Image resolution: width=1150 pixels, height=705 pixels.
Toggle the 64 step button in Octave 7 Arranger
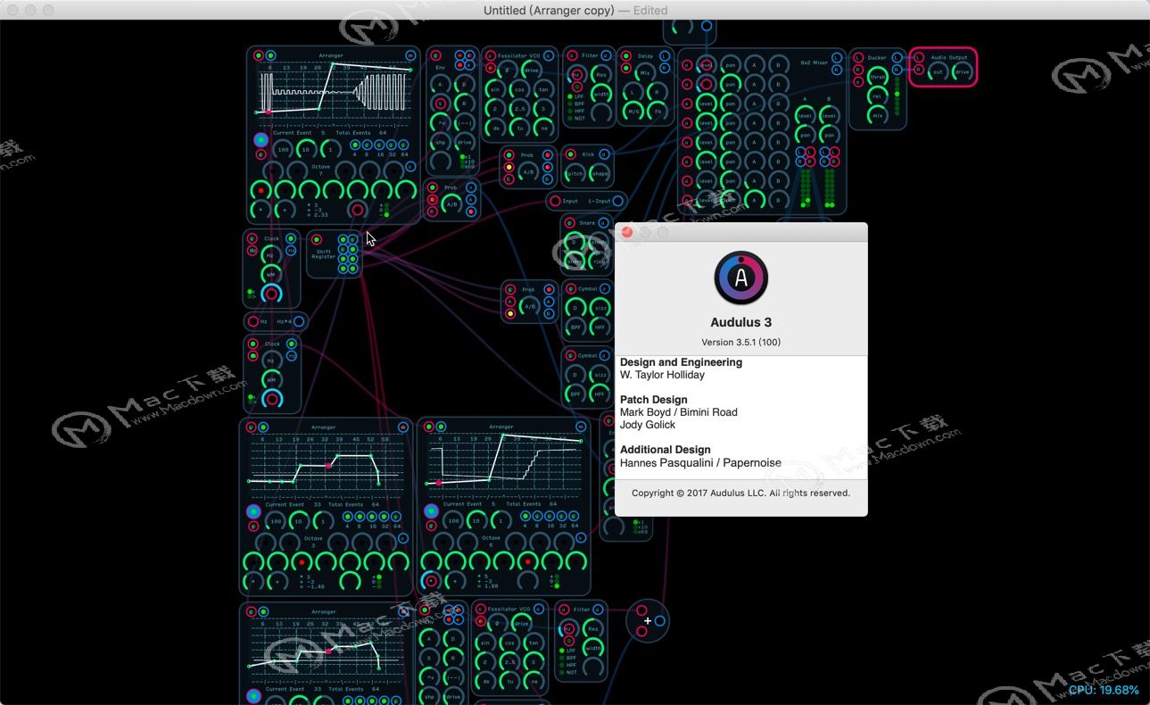(x=402, y=145)
